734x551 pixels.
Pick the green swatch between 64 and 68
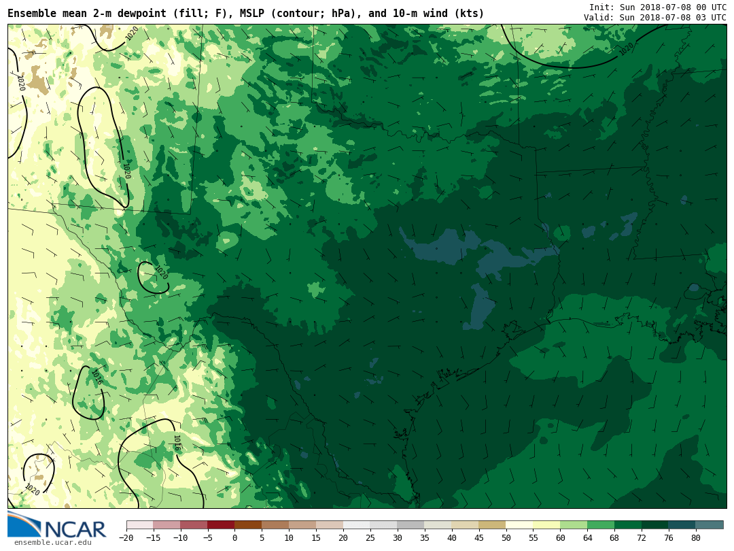coord(601,525)
